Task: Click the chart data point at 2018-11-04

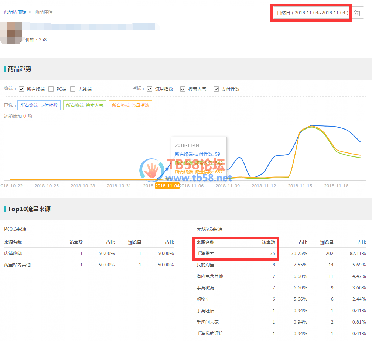Action: [x=167, y=169]
